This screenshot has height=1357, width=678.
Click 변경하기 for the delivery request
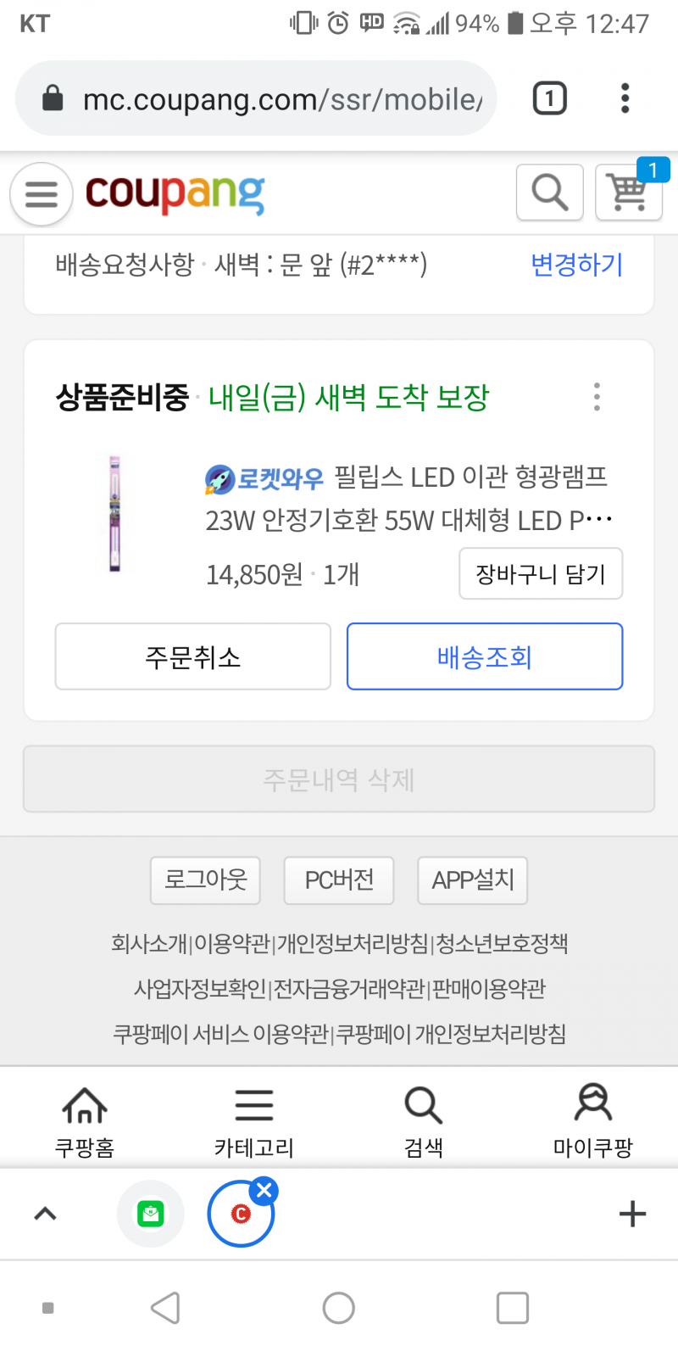tap(576, 265)
